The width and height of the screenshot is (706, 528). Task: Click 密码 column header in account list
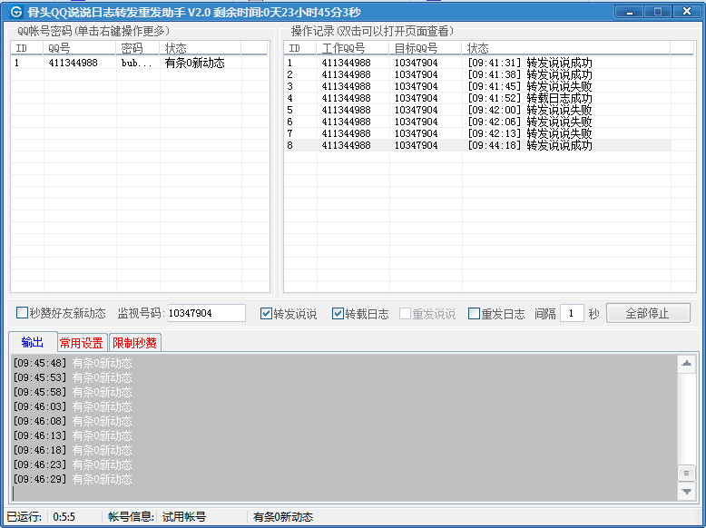click(138, 48)
